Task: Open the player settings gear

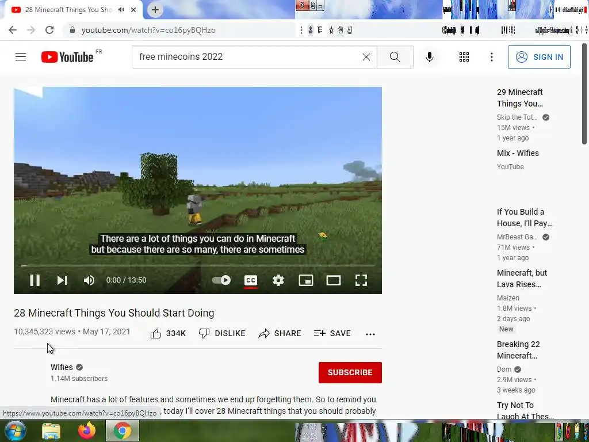Action: (x=278, y=280)
